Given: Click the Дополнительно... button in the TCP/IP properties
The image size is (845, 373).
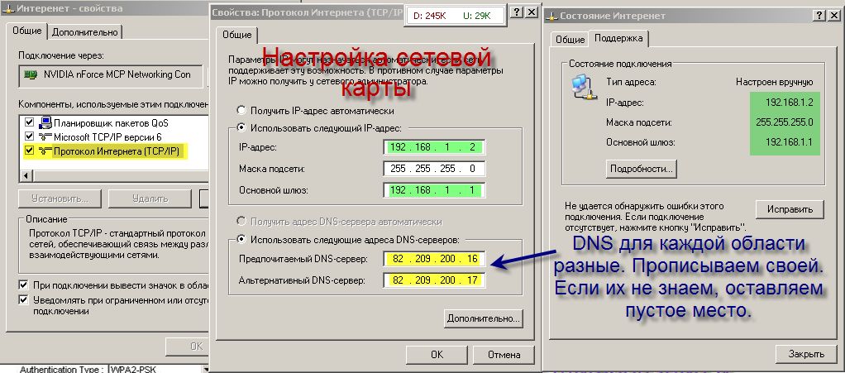Looking at the screenshot, I should point(484,318).
